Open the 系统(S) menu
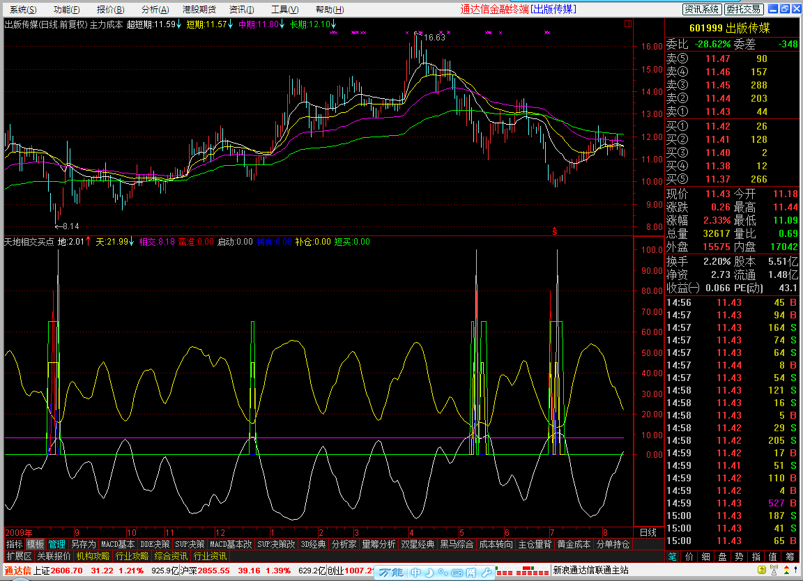This screenshot has width=803, height=581. [23, 9]
